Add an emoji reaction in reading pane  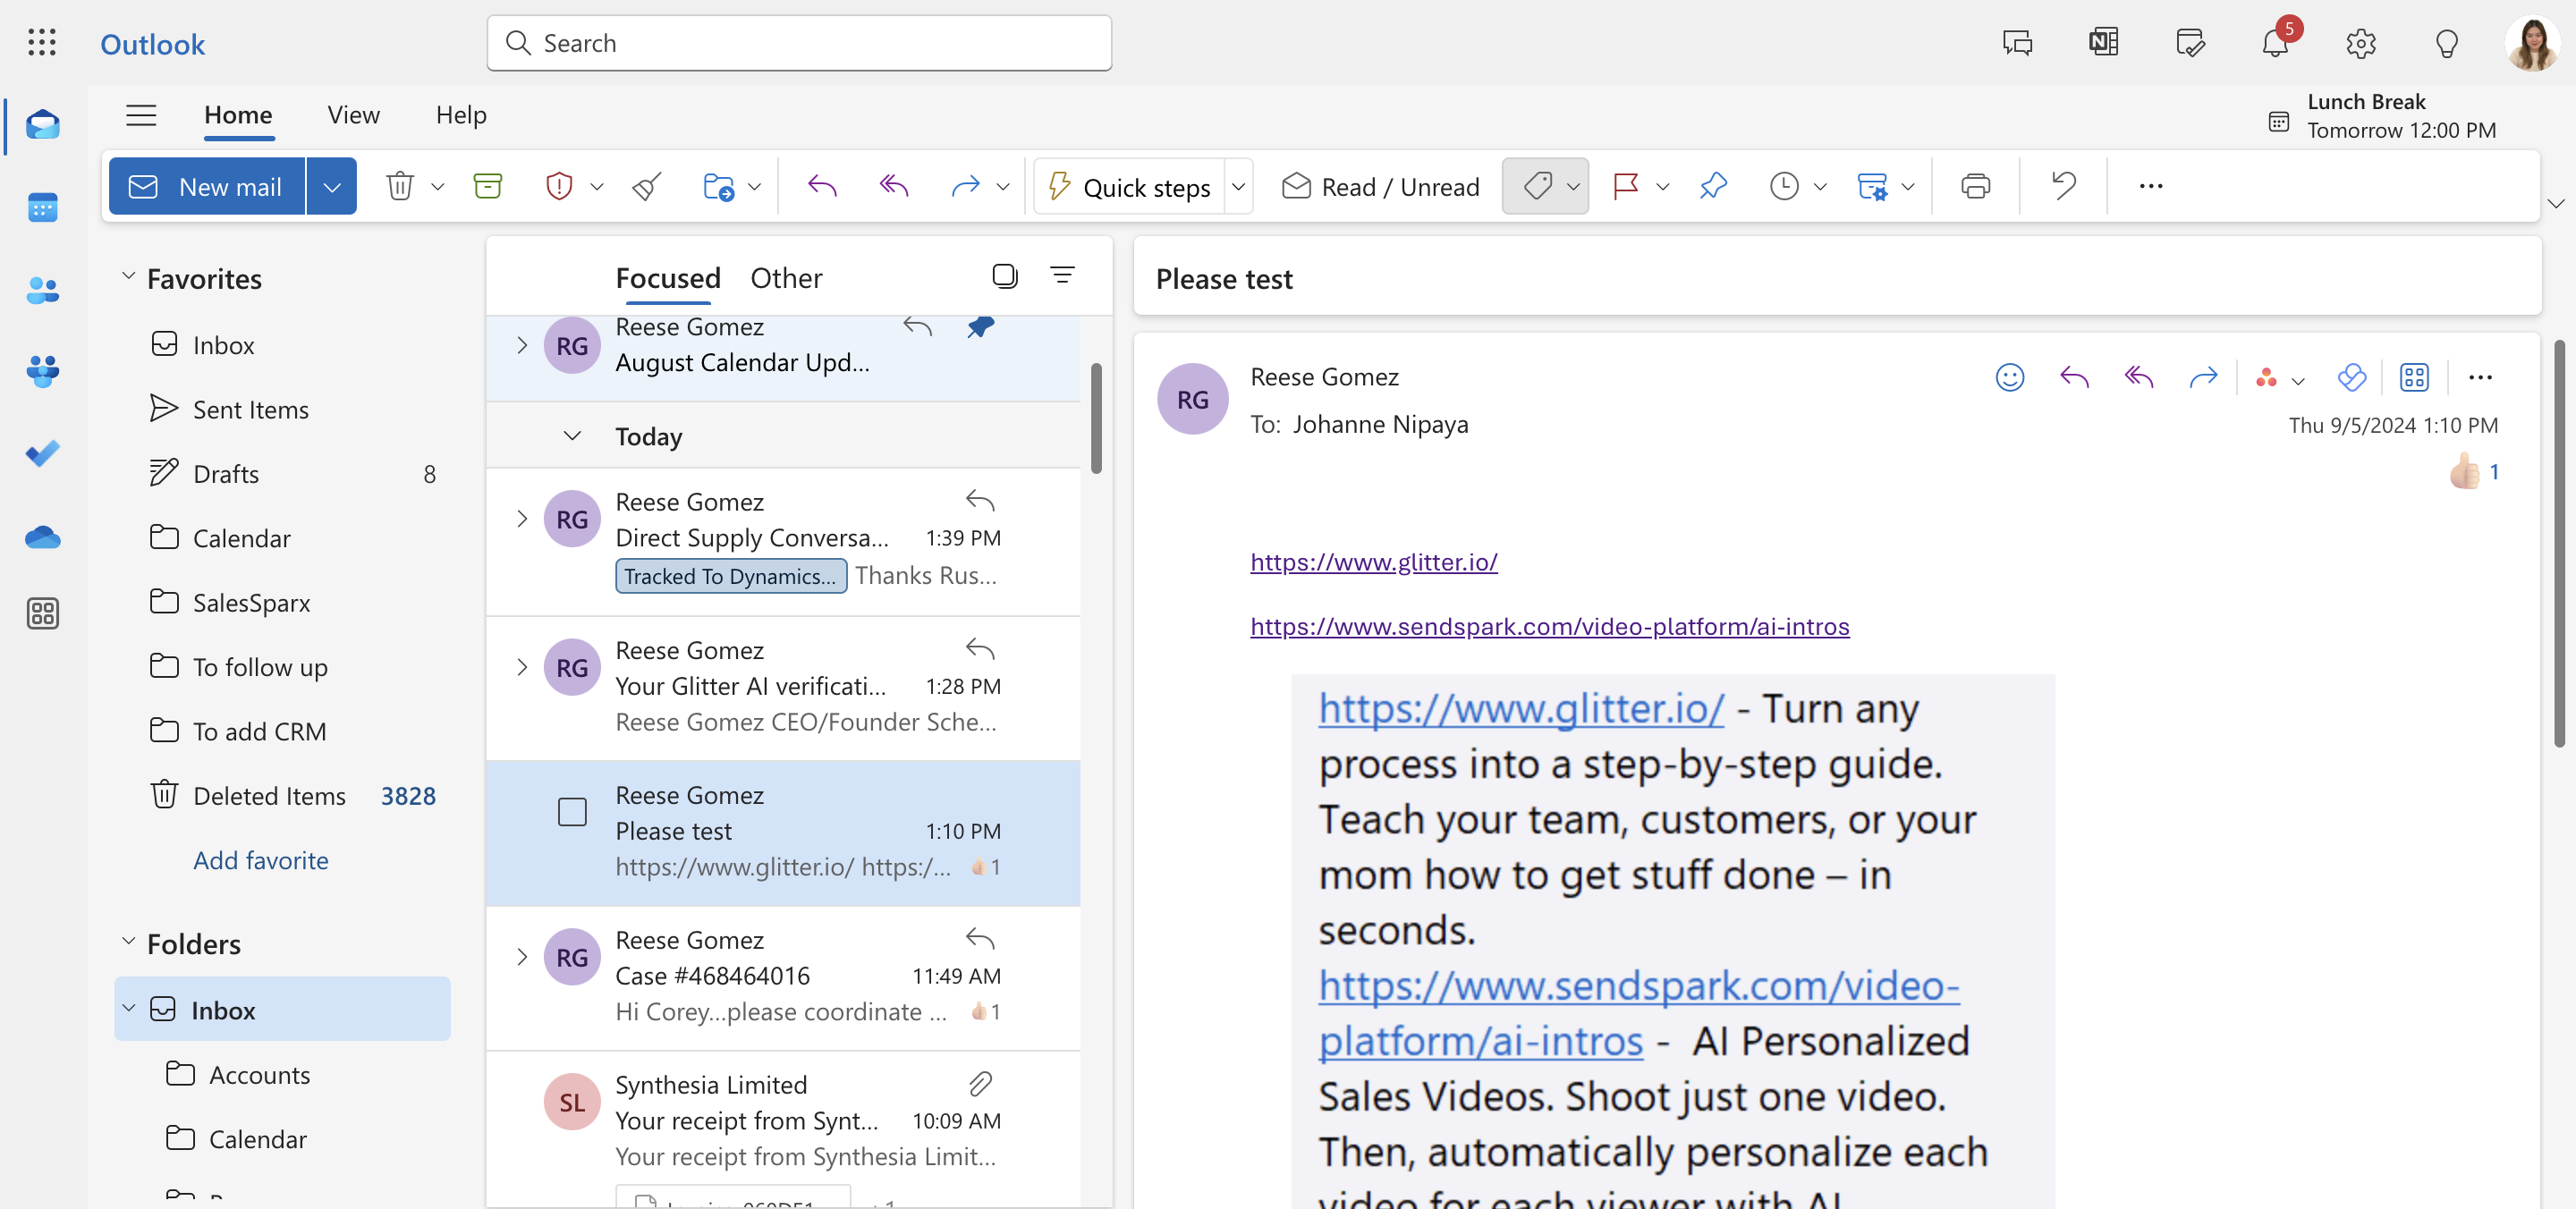point(2010,377)
